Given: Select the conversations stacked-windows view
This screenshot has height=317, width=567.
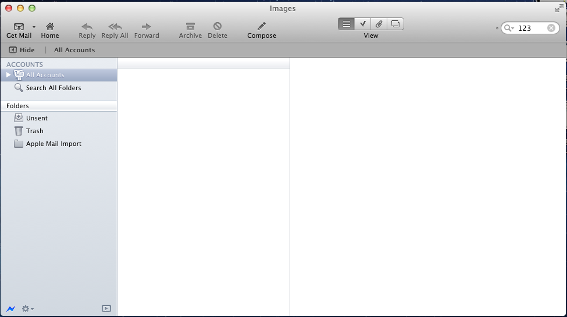Looking at the screenshot, I should point(395,24).
